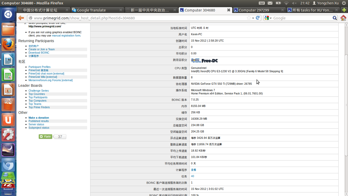Click the search magnifier icon
This screenshot has width=348, height=196.
335,18
